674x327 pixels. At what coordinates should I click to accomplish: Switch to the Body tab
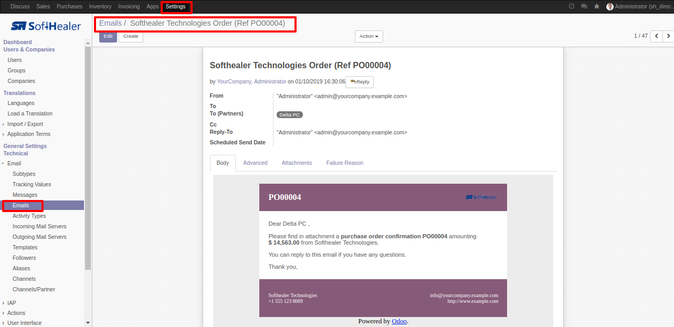click(223, 163)
